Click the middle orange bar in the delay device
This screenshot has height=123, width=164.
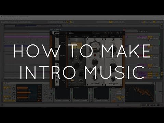(24, 93)
